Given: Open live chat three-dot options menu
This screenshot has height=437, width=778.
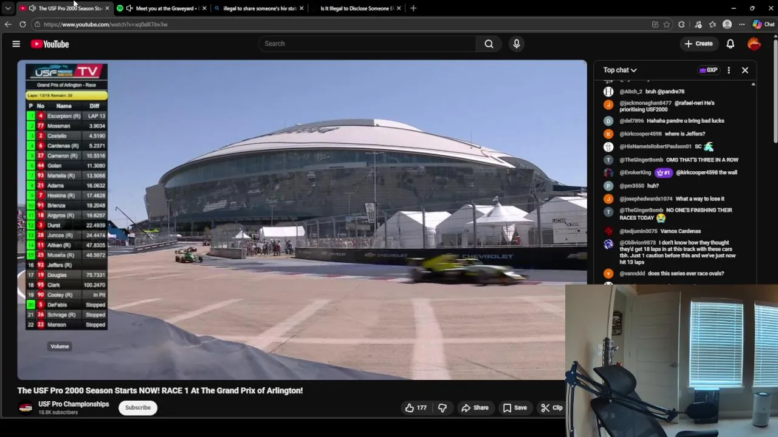Looking at the screenshot, I should 729,70.
